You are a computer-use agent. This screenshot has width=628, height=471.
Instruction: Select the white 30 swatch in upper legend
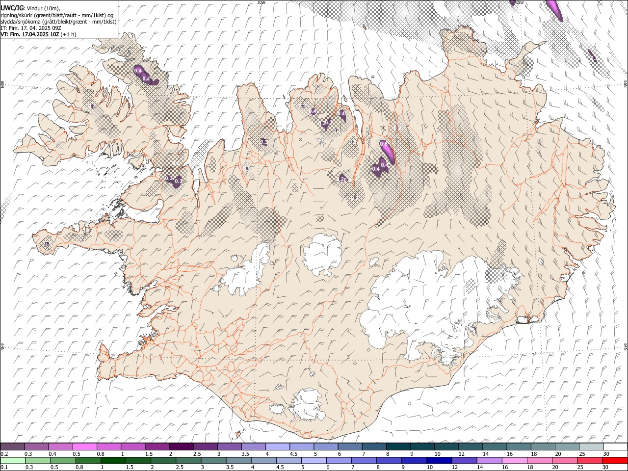pyautogui.click(x=615, y=446)
